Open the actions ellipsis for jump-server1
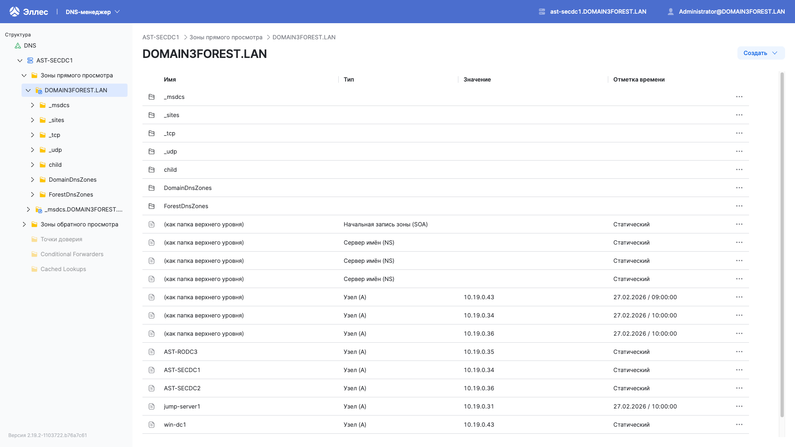795x447 pixels. coord(740,406)
